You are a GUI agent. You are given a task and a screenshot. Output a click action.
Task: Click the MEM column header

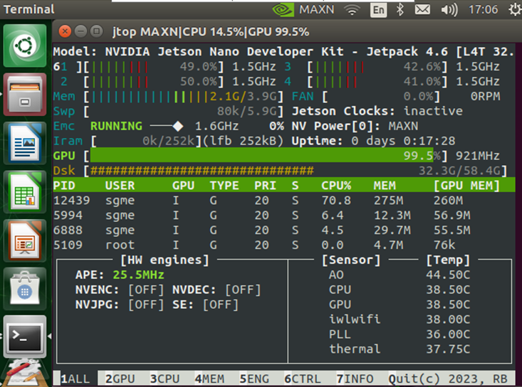tap(385, 186)
